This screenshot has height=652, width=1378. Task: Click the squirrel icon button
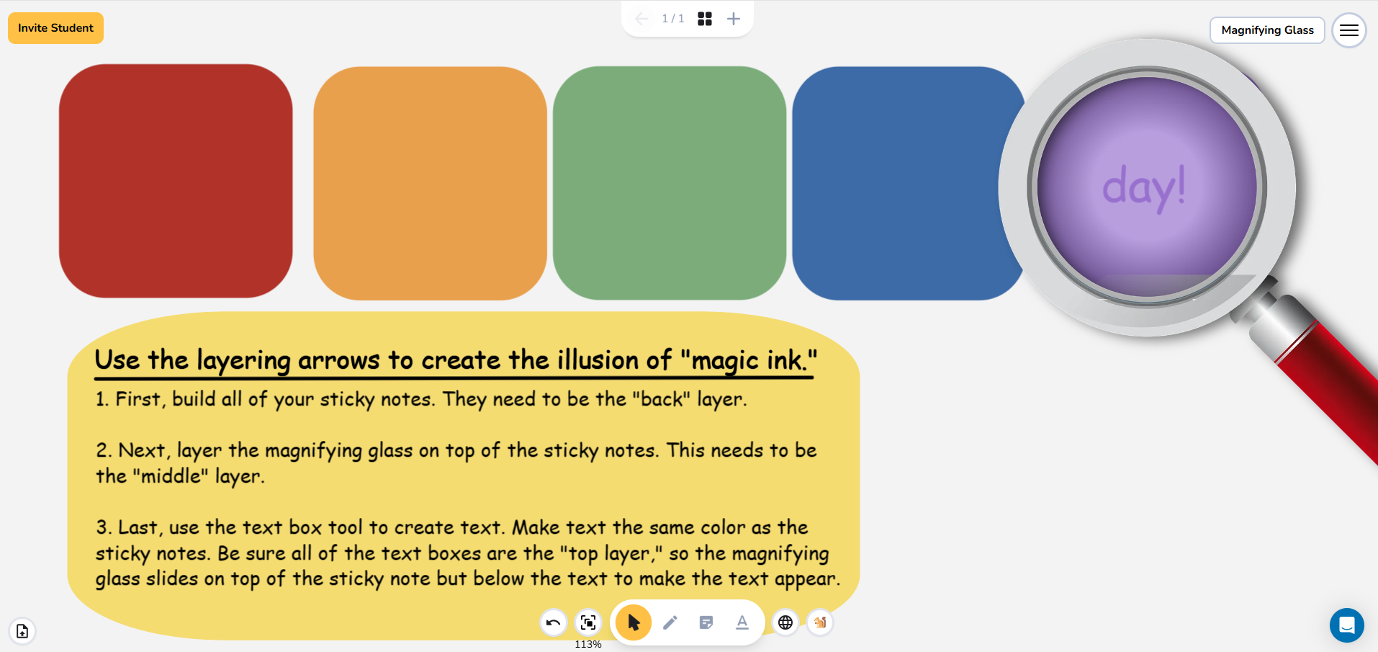820,622
